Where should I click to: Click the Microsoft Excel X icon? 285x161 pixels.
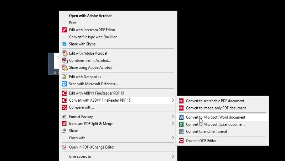181,124
